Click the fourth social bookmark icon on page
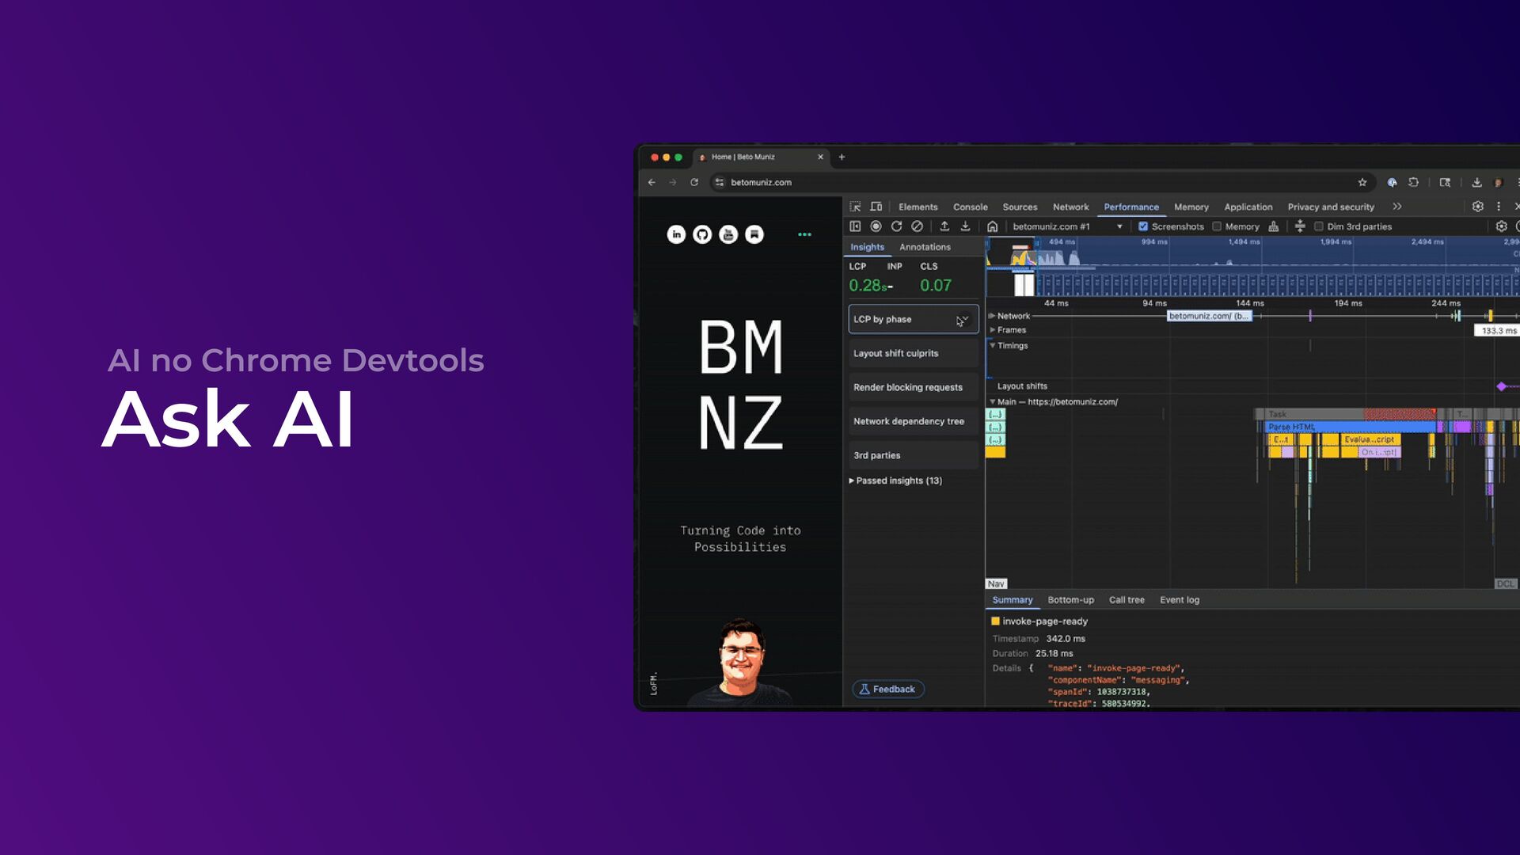1520x855 pixels. [754, 234]
